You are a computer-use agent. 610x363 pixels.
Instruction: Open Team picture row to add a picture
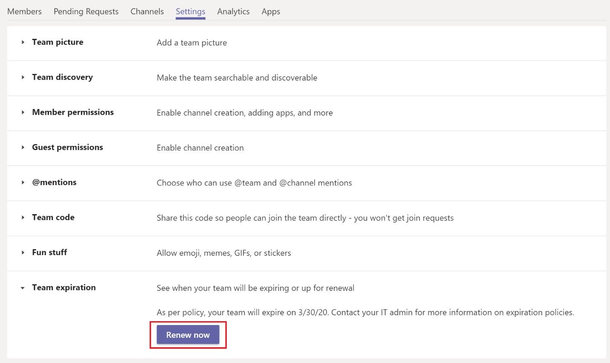point(191,43)
